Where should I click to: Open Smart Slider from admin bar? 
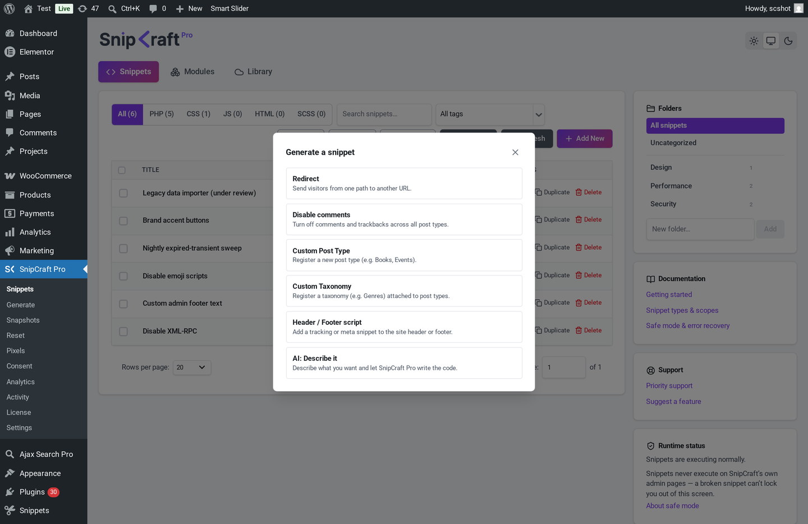point(229,8)
